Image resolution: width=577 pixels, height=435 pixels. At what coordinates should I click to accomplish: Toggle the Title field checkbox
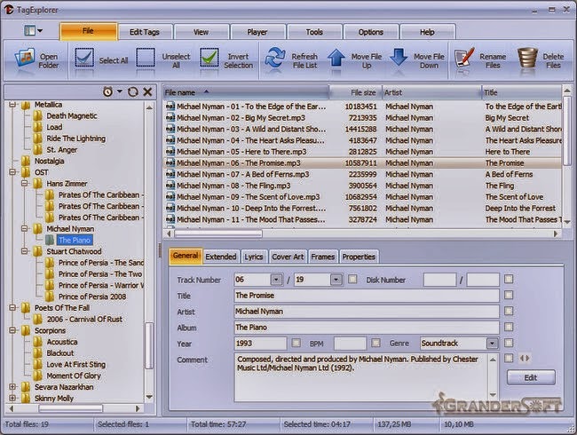pyautogui.click(x=509, y=295)
